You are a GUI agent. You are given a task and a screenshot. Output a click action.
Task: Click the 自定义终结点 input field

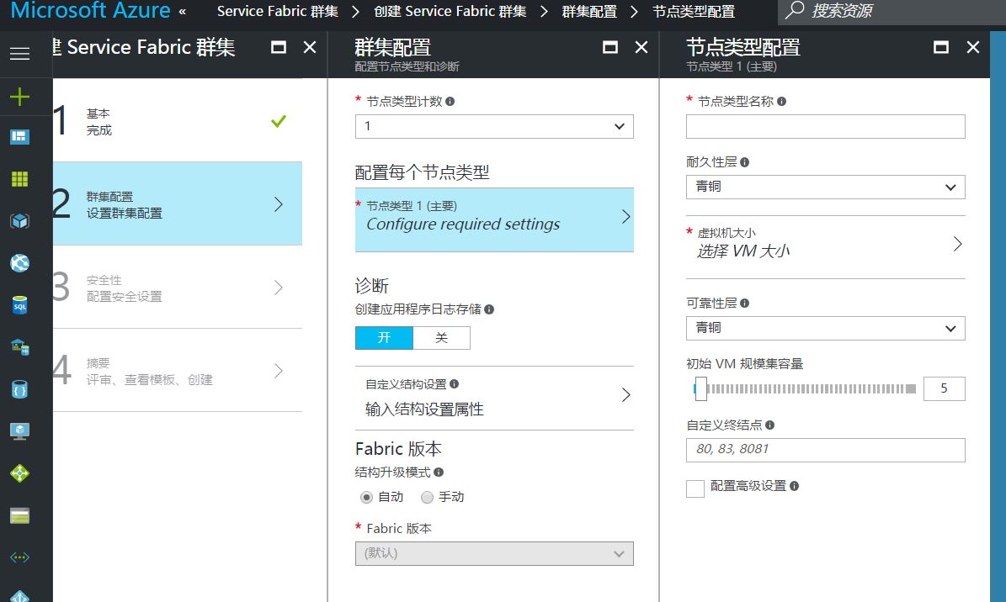tap(826, 450)
